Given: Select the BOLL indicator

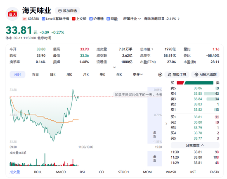Looking at the screenshot, I should click(x=38, y=172).
